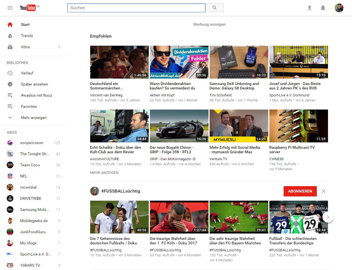Image resolution: width=352 pixels, height=270 pixels.
Task: Open sonyericsson channel avatar
Action: [10, 143]
